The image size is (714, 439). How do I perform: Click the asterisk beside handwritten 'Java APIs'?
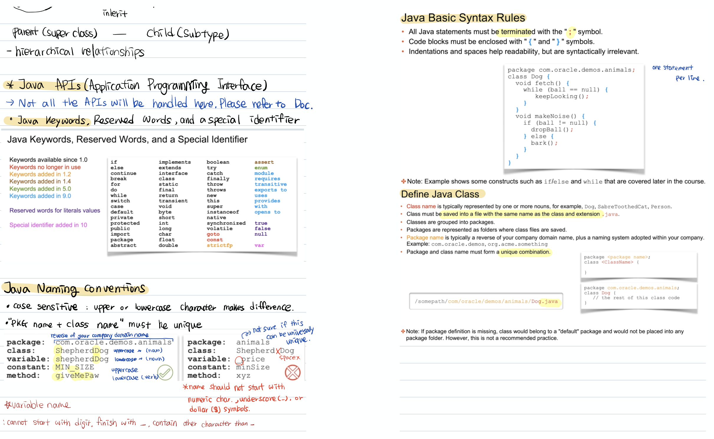[x=11, y=85]
